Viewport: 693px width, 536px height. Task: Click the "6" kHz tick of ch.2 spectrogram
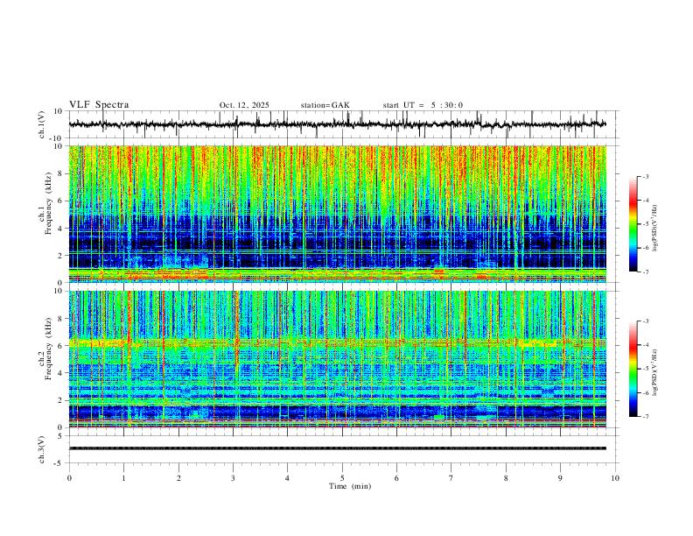point(60,345)
